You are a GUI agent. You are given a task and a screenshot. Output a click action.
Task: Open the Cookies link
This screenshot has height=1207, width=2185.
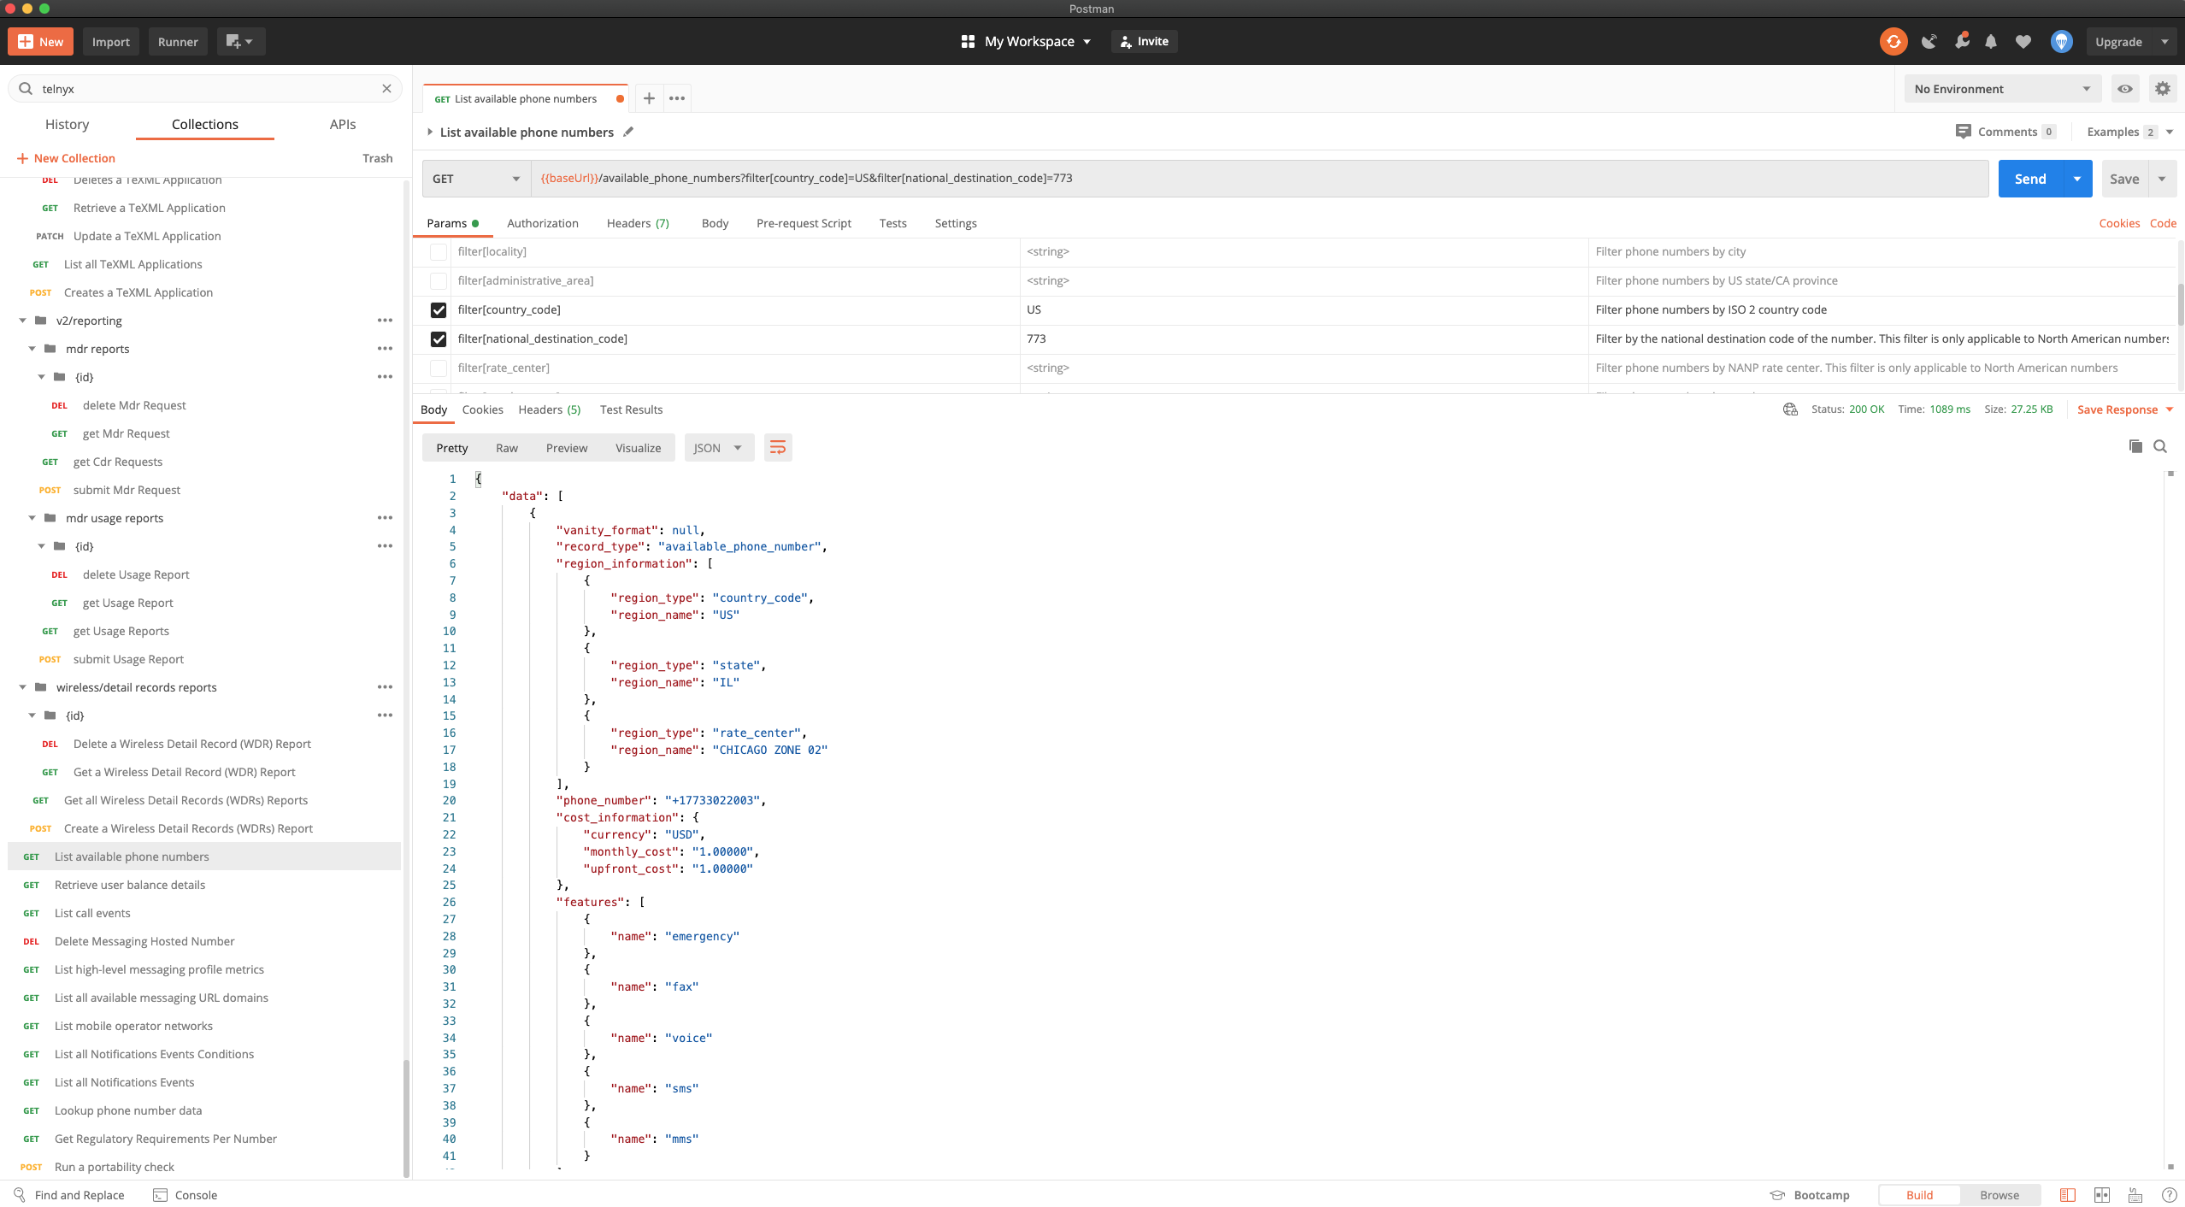2119,223
